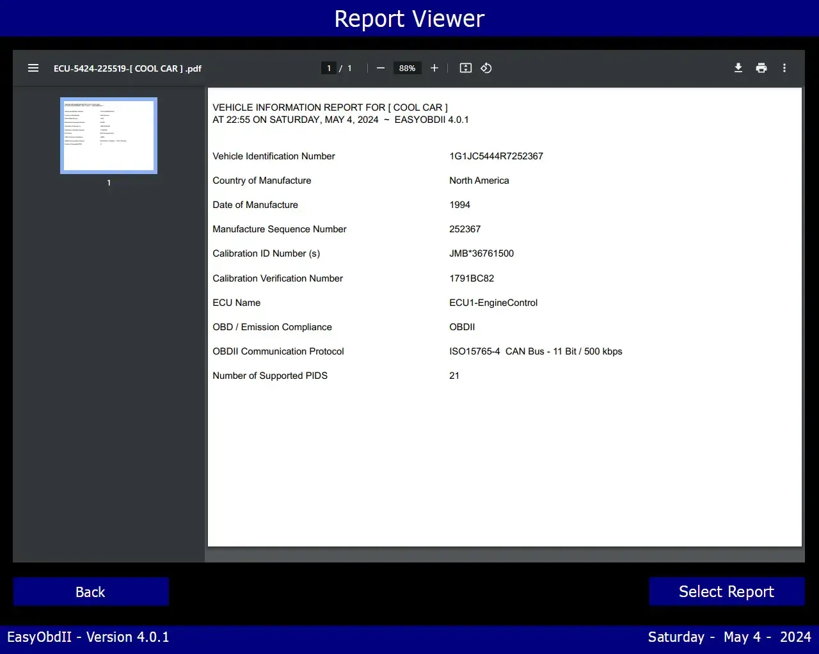The width and height of the screenshot is (819, 654).
Task: Select page 1 thumbnail
Action: tap(108, 135)
